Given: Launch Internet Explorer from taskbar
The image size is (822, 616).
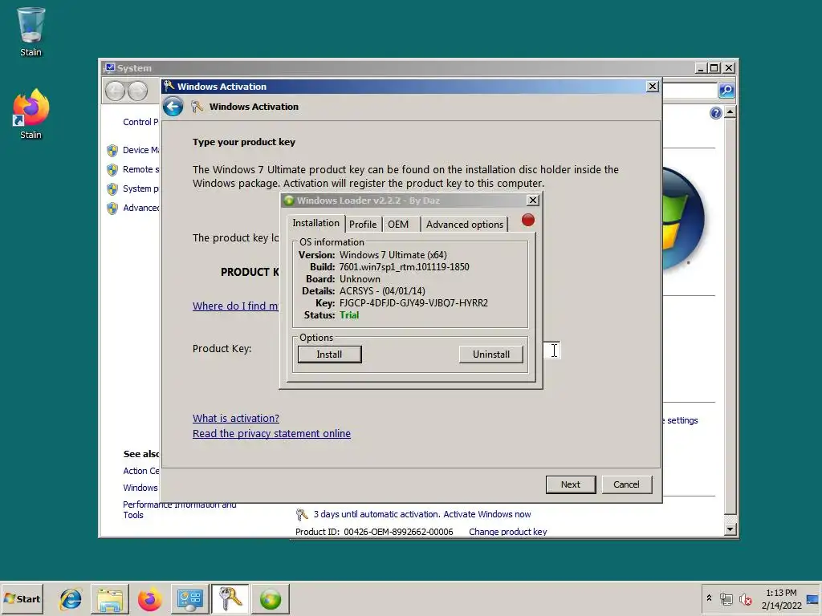Looking at the screenshot, I should pos(71,598).
